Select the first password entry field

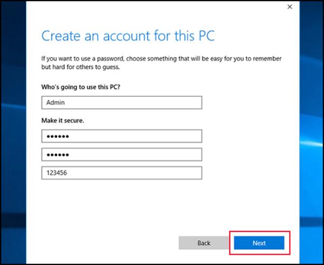tap(122, 136)
